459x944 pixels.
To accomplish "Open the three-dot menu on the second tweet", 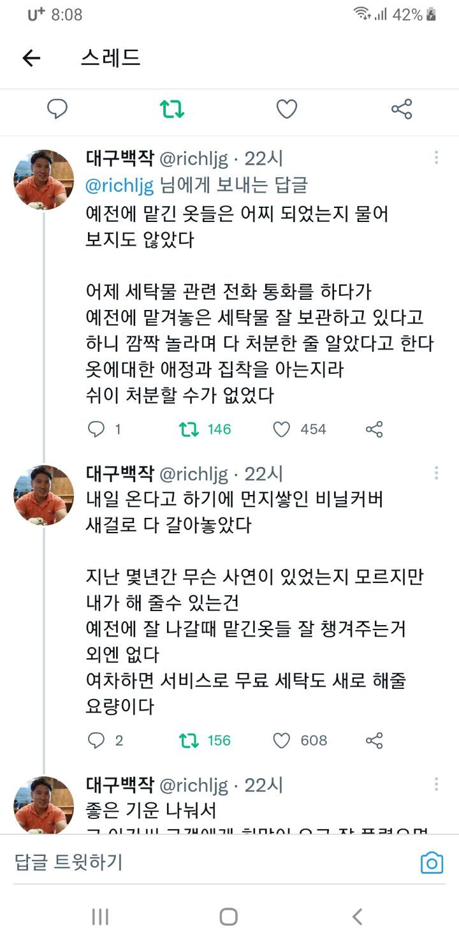I will pos(437,473).
